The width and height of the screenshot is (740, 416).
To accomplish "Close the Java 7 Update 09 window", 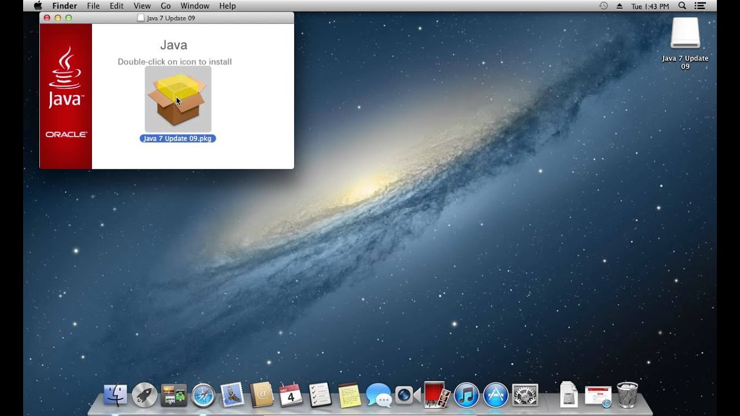I will pyautogui.click(x=47, y=18).
